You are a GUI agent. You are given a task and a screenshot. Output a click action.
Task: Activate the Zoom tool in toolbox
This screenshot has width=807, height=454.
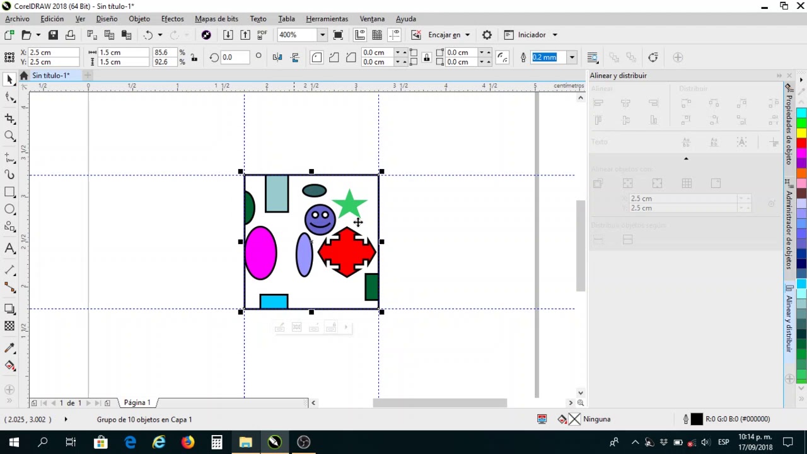pyautogui.click(x=9, y=136)
